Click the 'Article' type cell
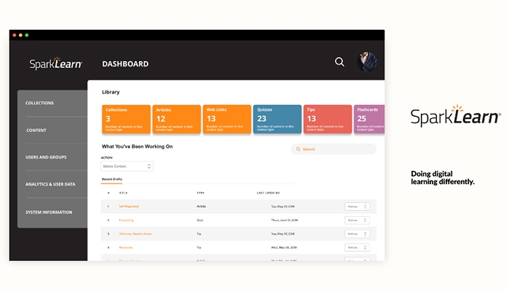509x290 pixels. pos(201,206)
